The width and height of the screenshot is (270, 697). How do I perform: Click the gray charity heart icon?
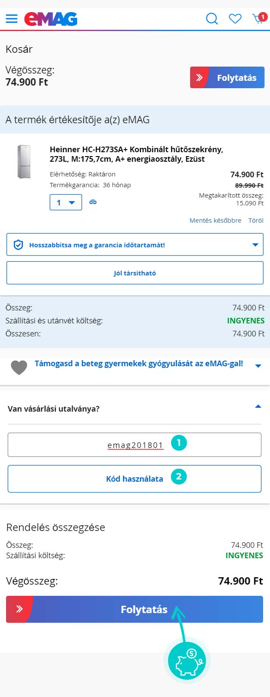(x=19, y=367)
